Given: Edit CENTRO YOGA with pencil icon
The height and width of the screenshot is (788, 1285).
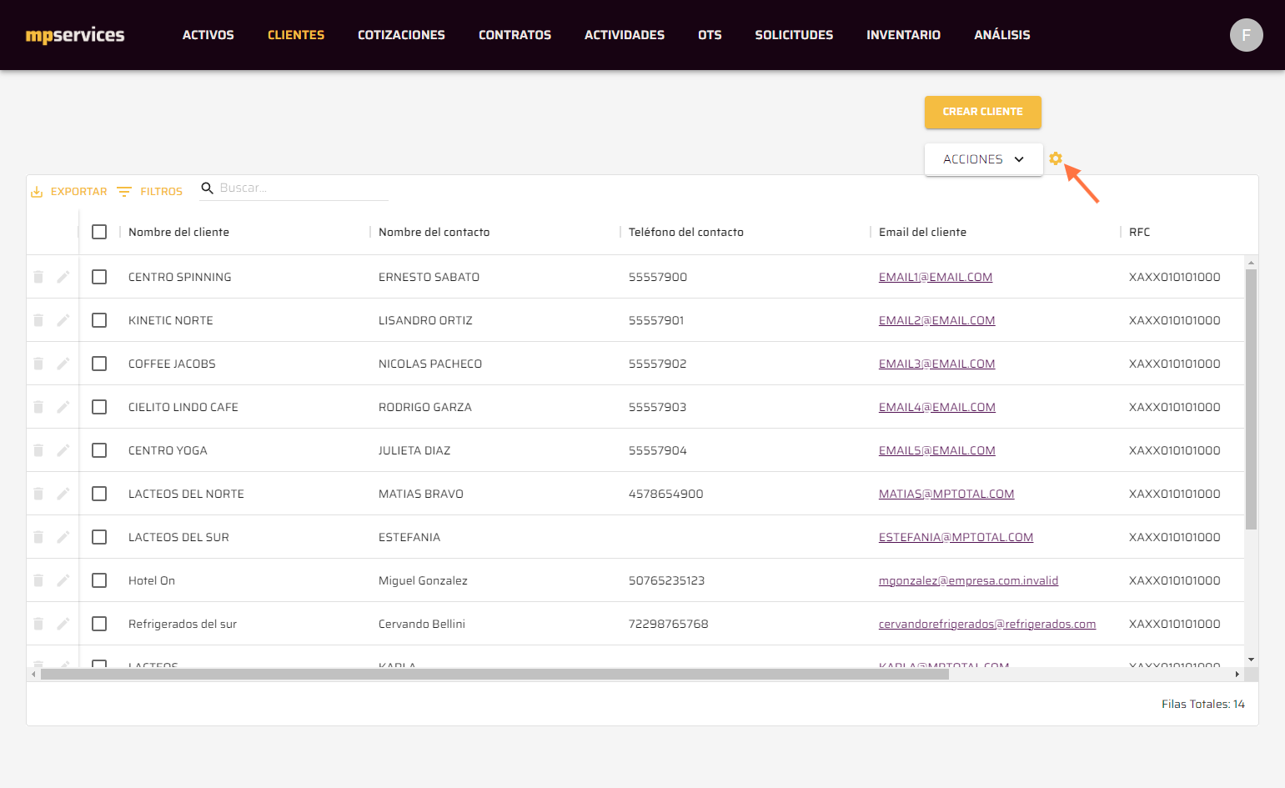Looking at the screenshot, I should coord(63,450).
